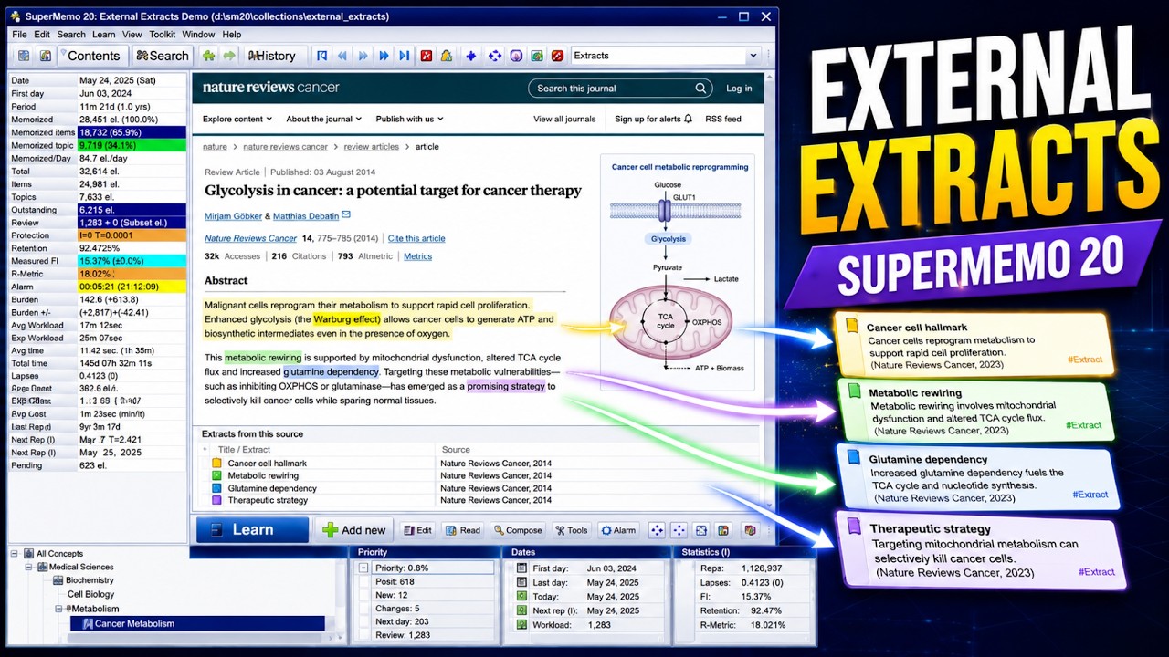Collapse the Priority panel minus box
This screenshot has height=657, width=1169.
(363, 568)
